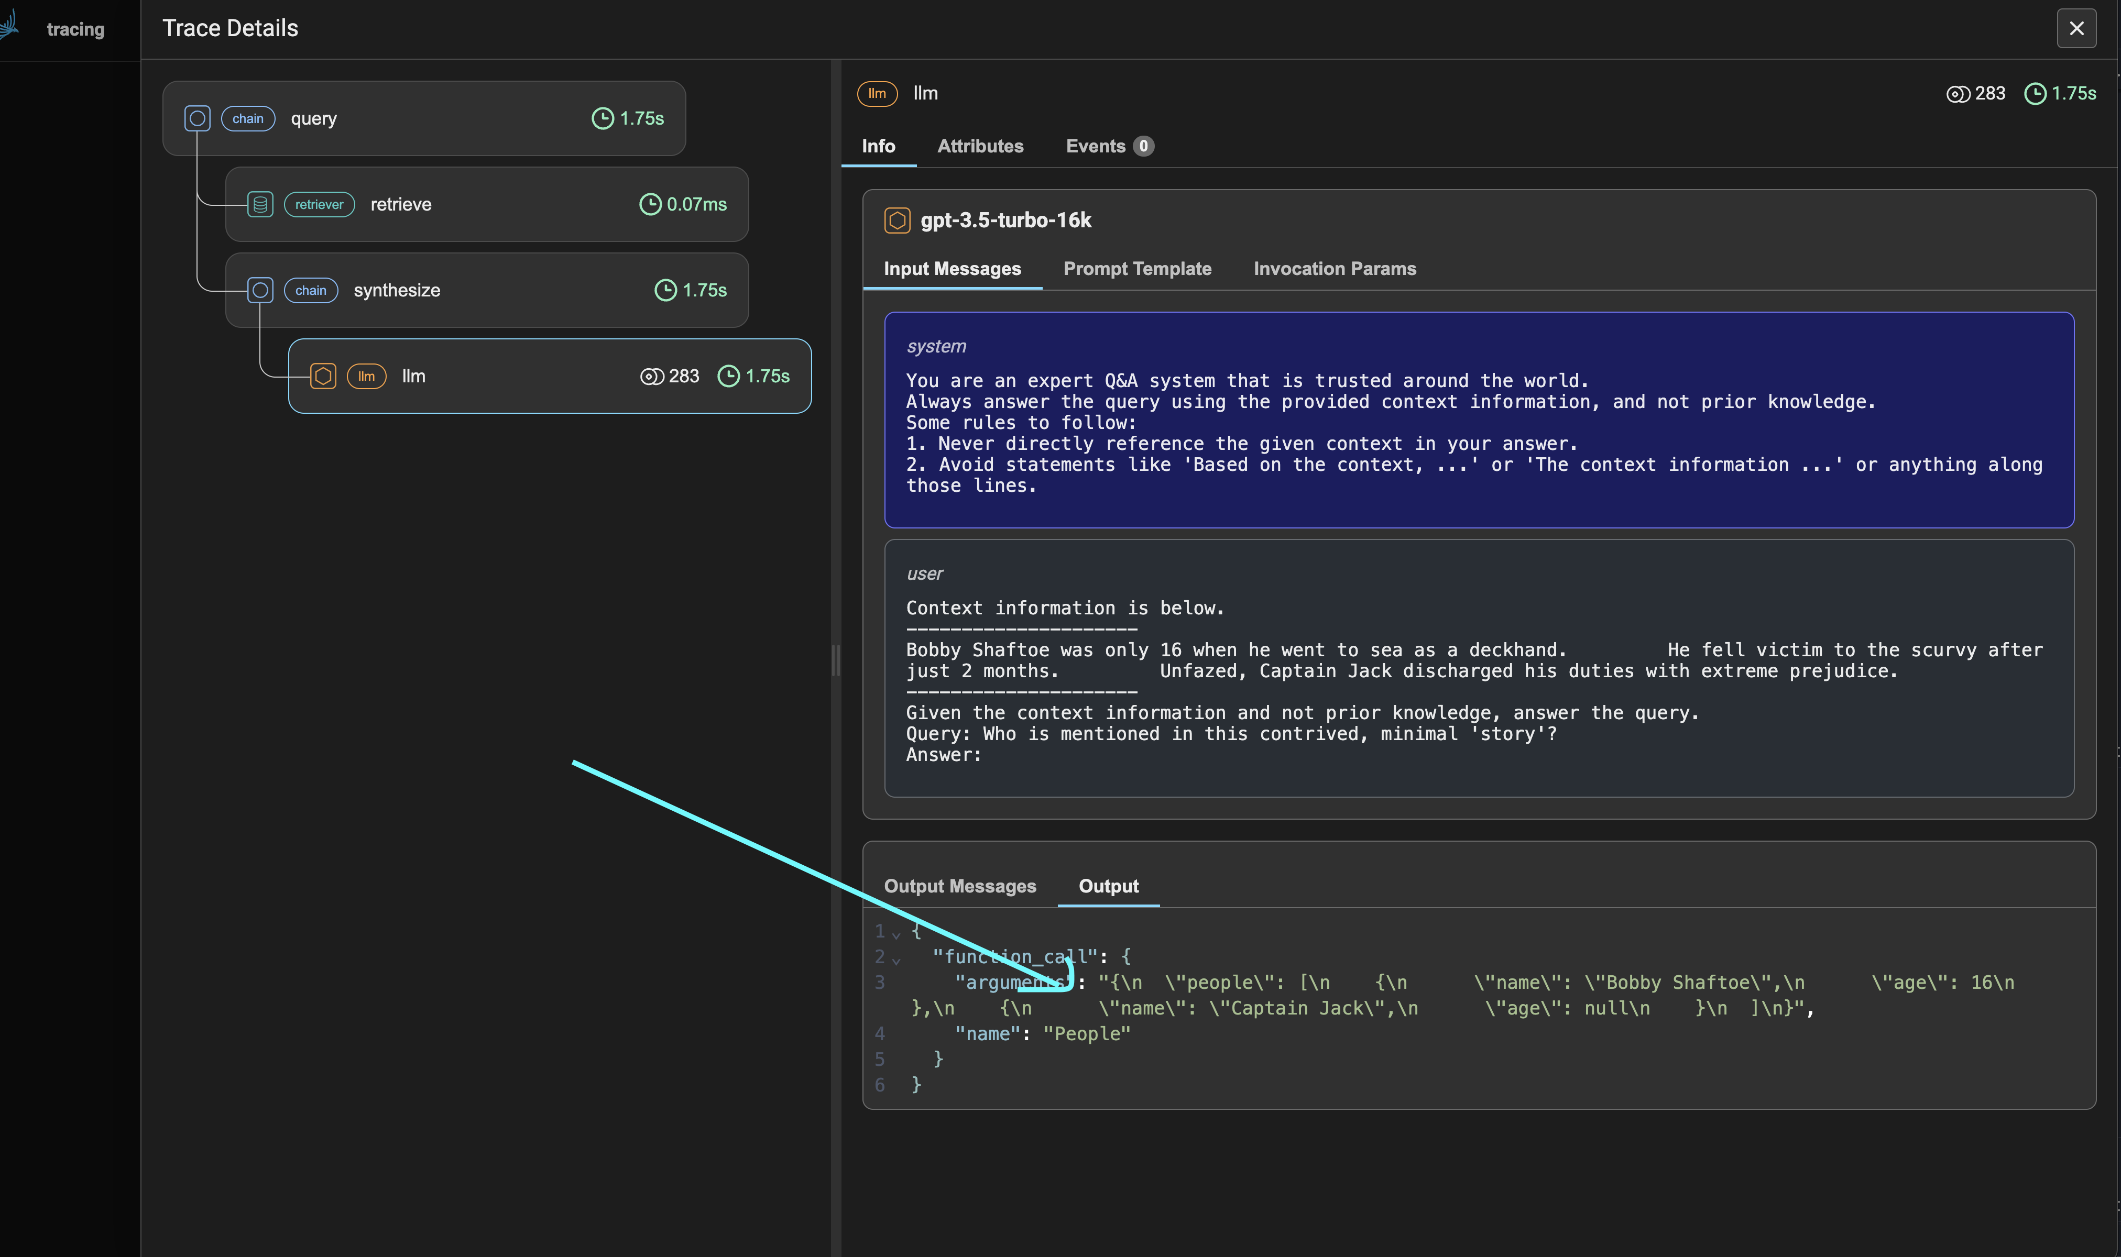
Task: Switch to the Prompt Template tab
Action: [x=1138, y=269]
